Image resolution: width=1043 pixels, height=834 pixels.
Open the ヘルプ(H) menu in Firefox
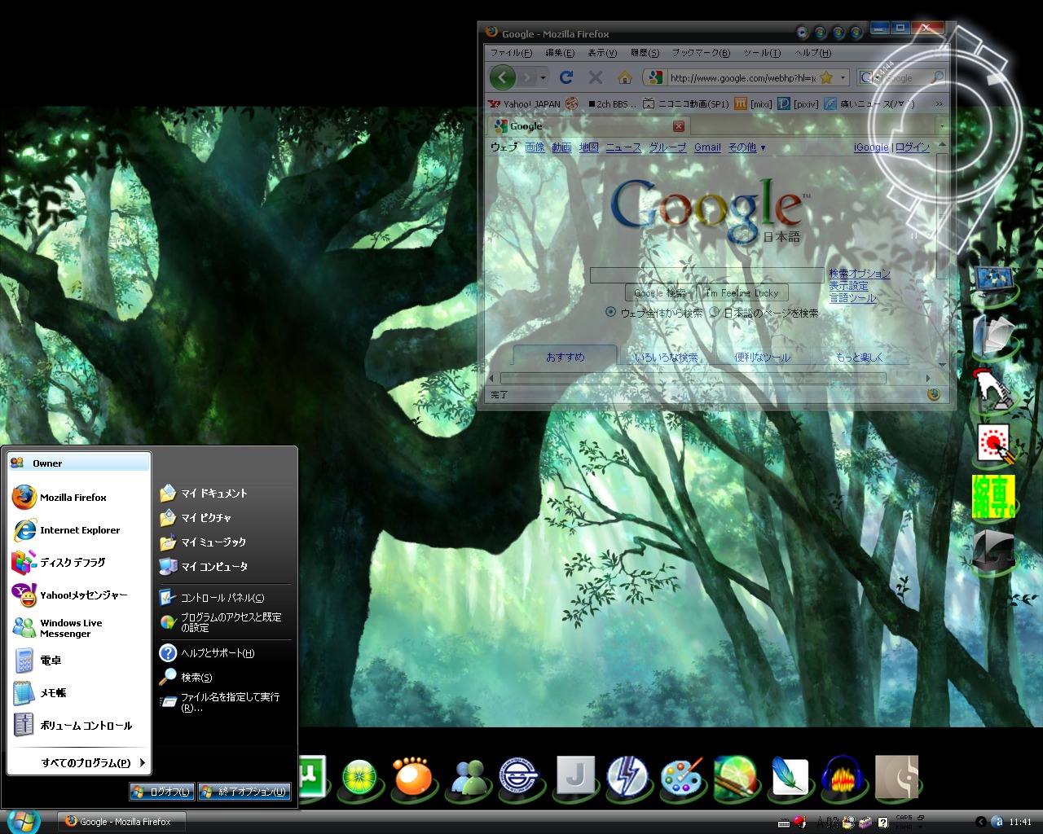tap(813, 53)
